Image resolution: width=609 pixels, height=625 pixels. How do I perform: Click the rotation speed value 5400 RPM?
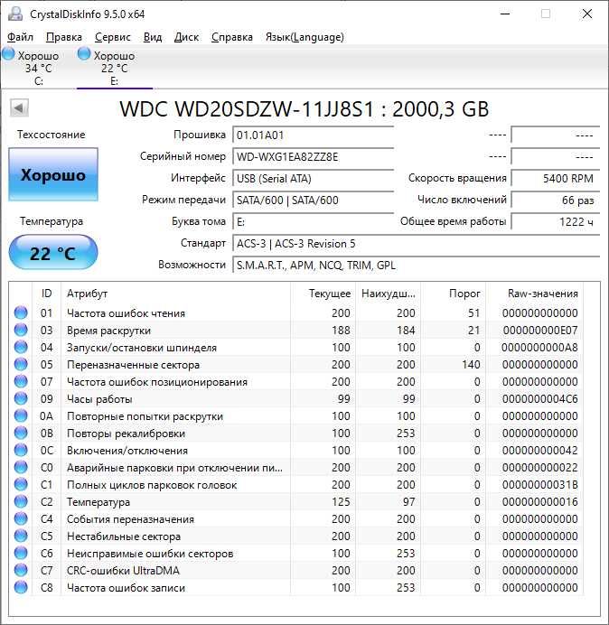(555, 178)
